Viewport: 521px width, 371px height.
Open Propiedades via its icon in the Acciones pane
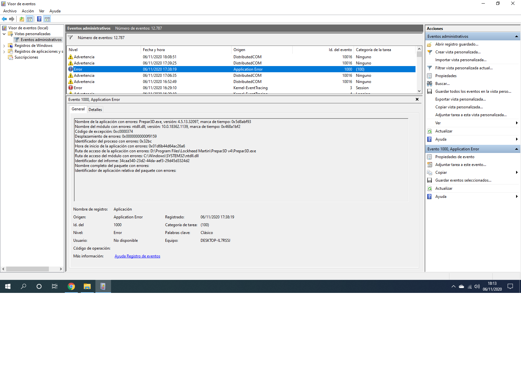pyautogui.click(x=429, y=76)
